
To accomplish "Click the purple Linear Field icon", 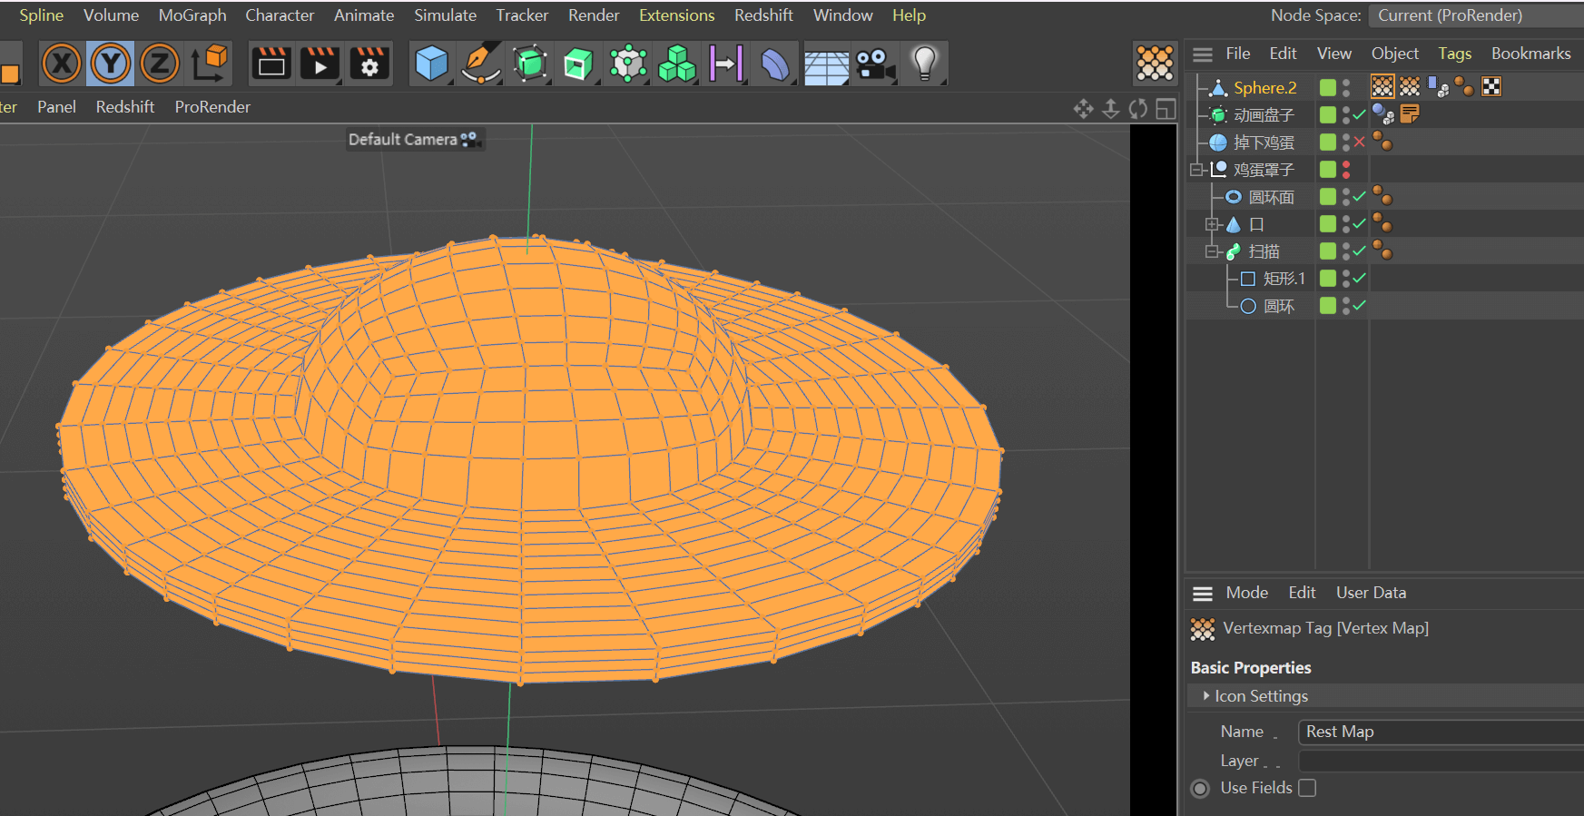I will pos(726,64).
